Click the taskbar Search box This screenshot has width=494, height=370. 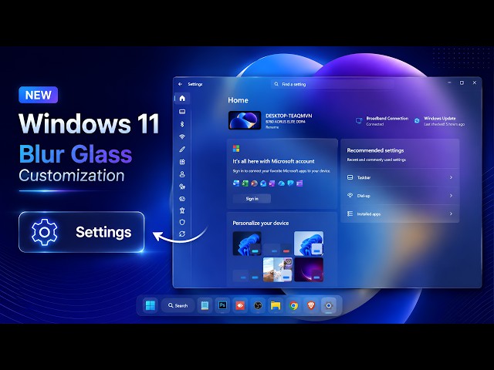tap(178, 305)
